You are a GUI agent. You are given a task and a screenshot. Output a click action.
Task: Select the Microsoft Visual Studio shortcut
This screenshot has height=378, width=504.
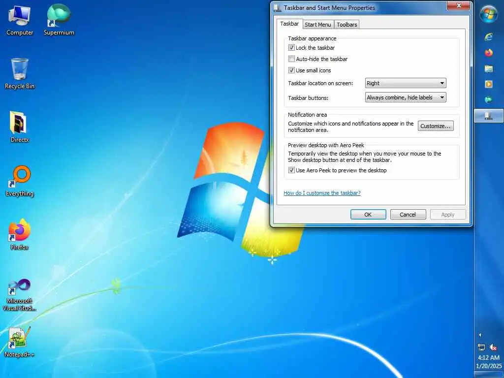(20, 295)
